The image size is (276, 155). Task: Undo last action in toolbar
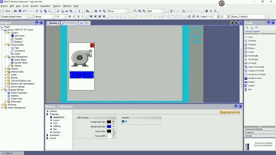pos(24,11)
